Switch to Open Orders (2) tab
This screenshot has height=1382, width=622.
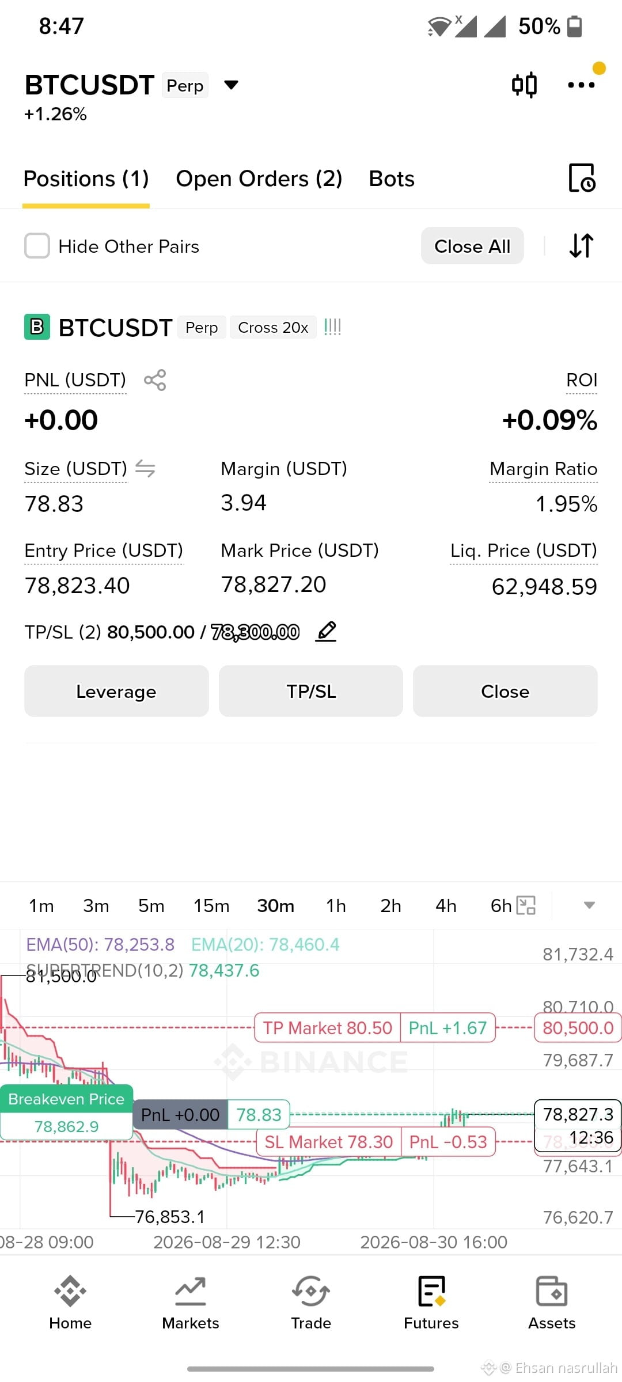click(x=259, y=179)
